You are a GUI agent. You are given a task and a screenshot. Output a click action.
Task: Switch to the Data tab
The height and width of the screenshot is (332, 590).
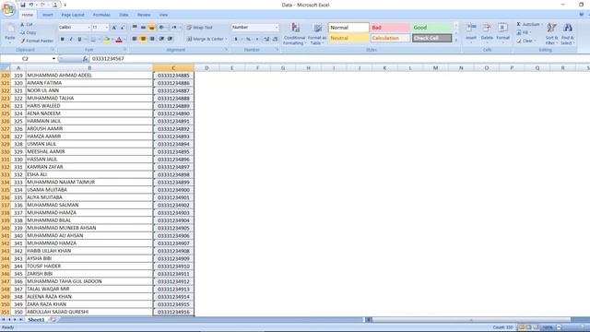tap(124, 15)
